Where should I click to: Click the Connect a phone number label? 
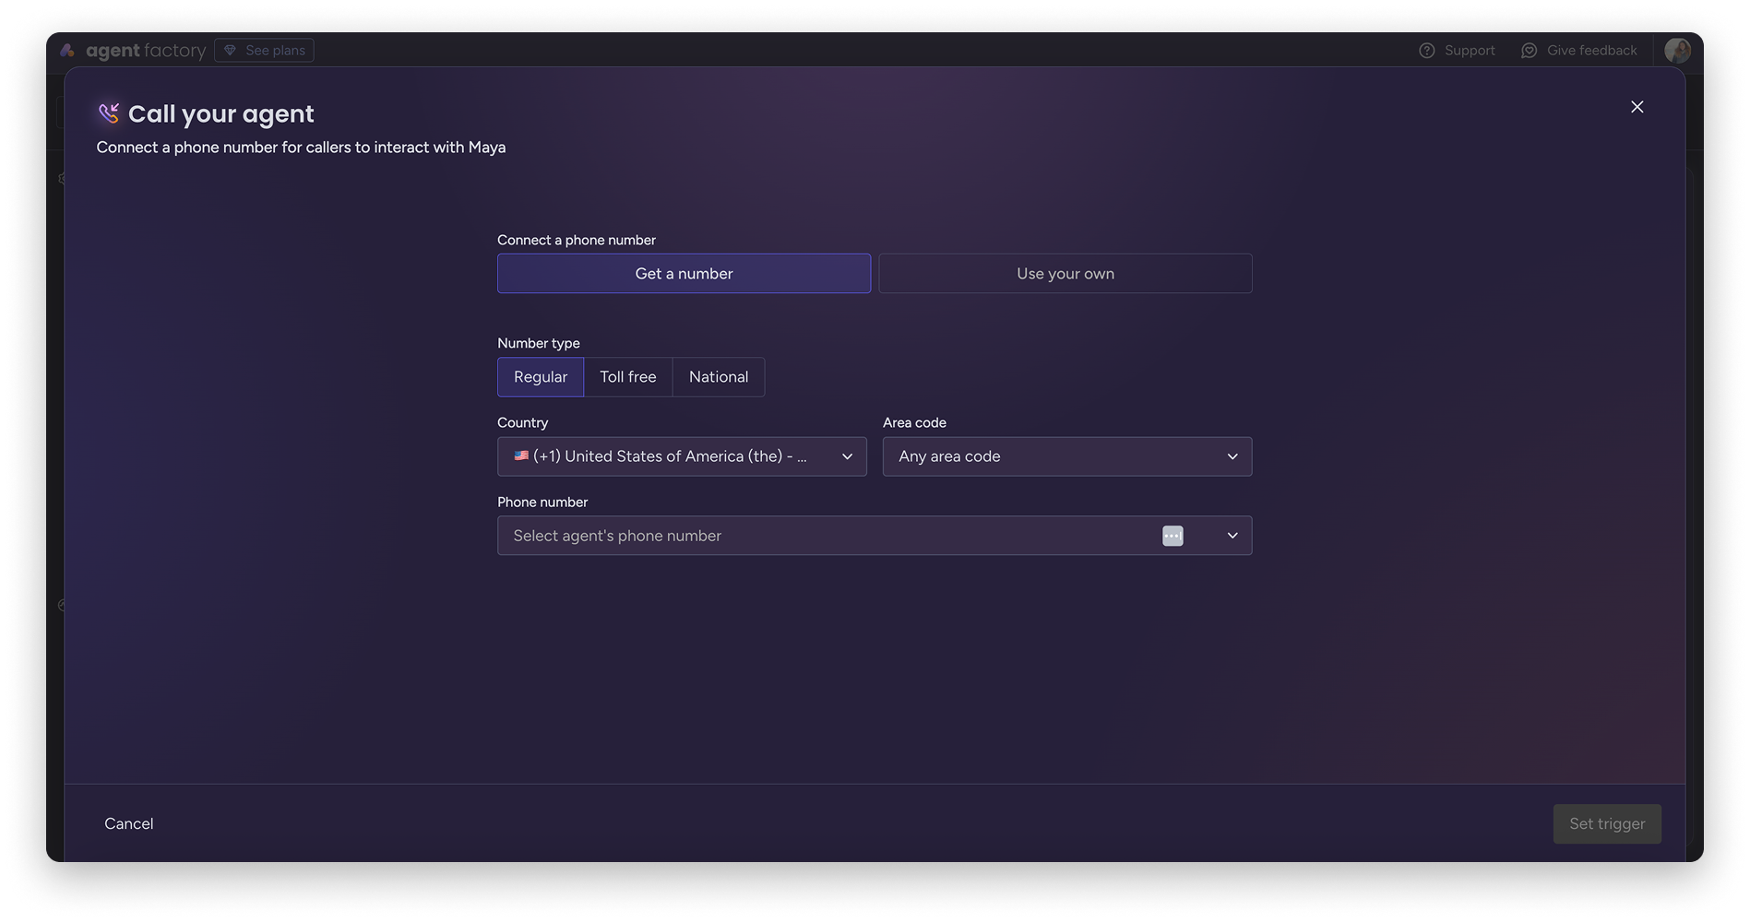tap(577, 240)
